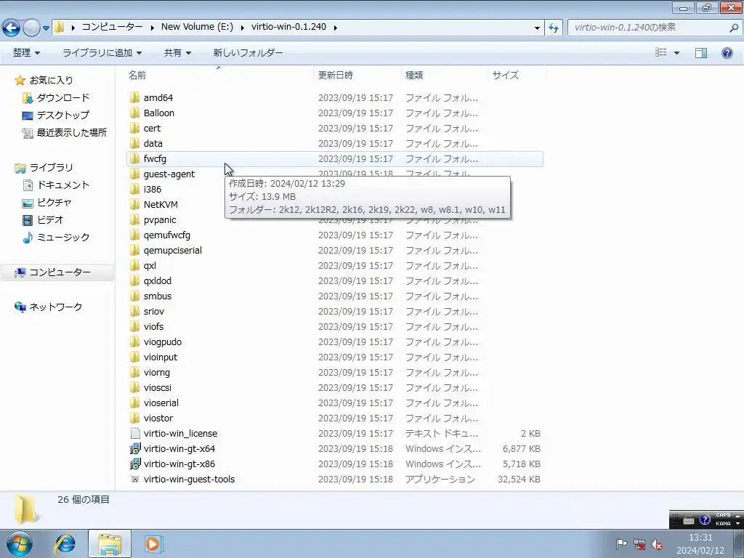The image size is (744, 558).
Task: Select the viogpudo folder
Action: coord(162,341)
